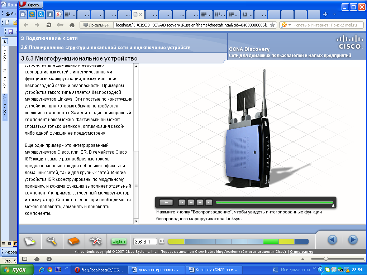Adjust the Opera zoom slider

tap(326, 259)
